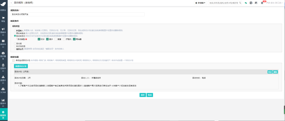
Task: Open the SCRM module
Action: pos(4,90)
